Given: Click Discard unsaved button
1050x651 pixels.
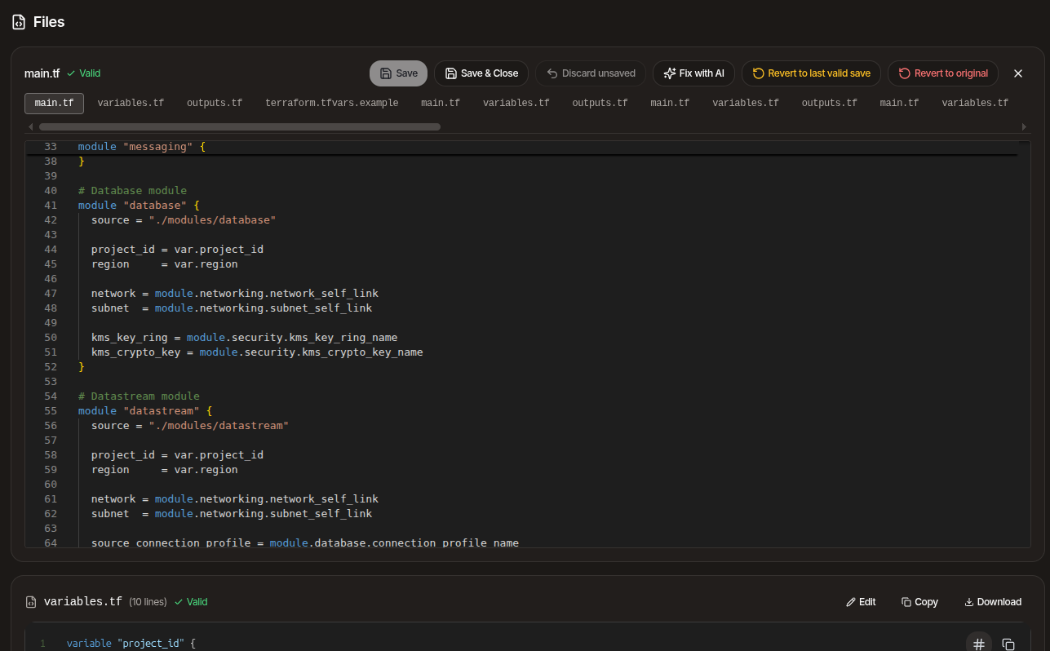Looking at the screenshot, I should click(x=591, y=73).
